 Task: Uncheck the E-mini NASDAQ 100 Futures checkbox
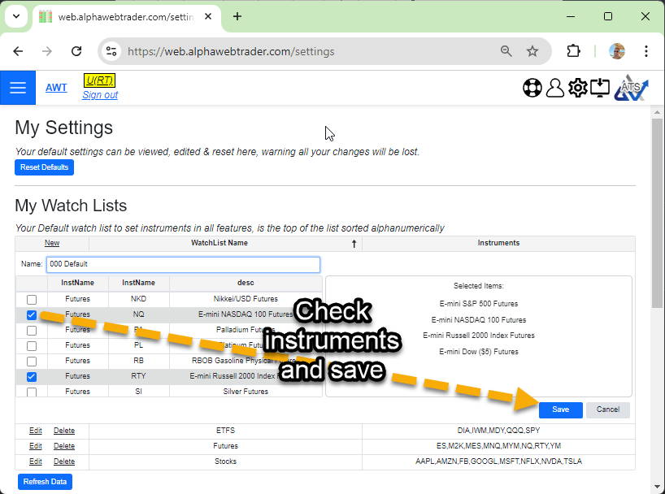pyautogui.click(x=32, y=314)
